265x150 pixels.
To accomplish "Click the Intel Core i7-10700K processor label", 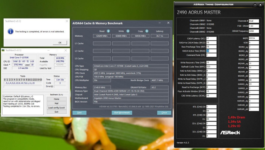I will 19,57.
